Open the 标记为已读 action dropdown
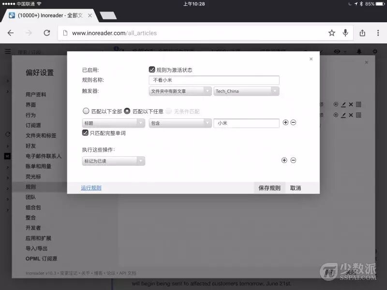 click(x=113, y=160)
